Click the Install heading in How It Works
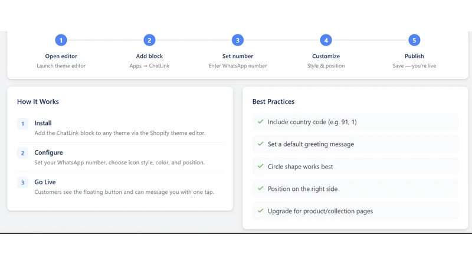The image size is (472, 265). (x=43, y=123)
